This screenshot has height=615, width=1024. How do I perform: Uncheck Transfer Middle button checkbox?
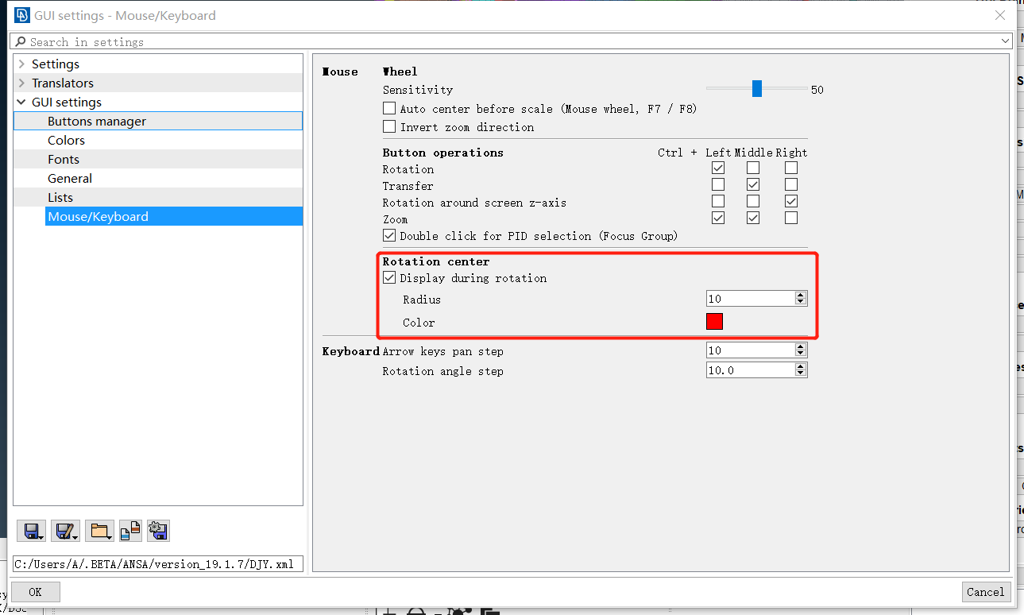(753, 185)
